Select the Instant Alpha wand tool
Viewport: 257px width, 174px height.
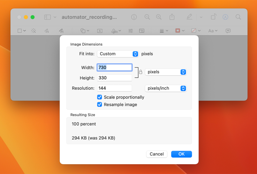point(33,31)
